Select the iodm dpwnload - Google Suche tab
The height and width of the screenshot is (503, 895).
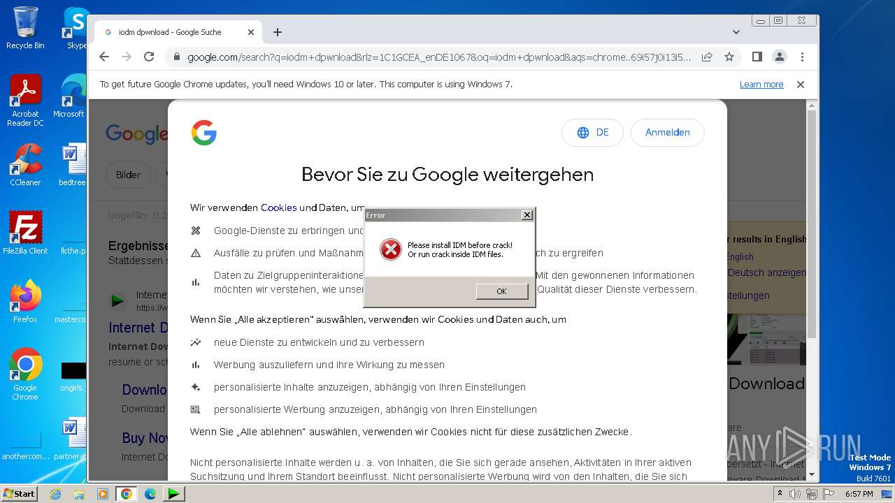(x=178, y=32)
